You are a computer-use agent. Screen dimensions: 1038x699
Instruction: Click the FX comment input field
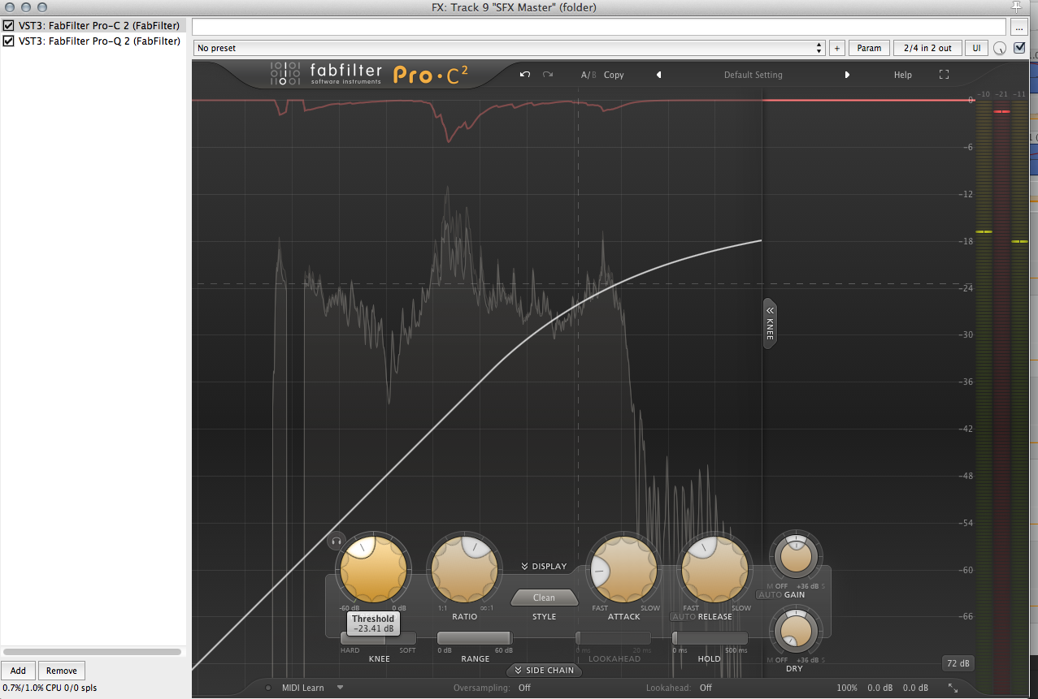[x=601, y=27]
